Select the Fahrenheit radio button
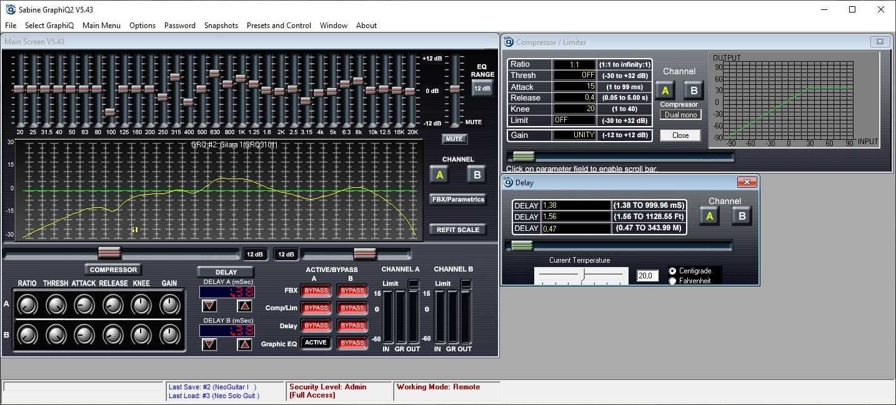This screenshot has height=405, width=896. tap(672, 281)
